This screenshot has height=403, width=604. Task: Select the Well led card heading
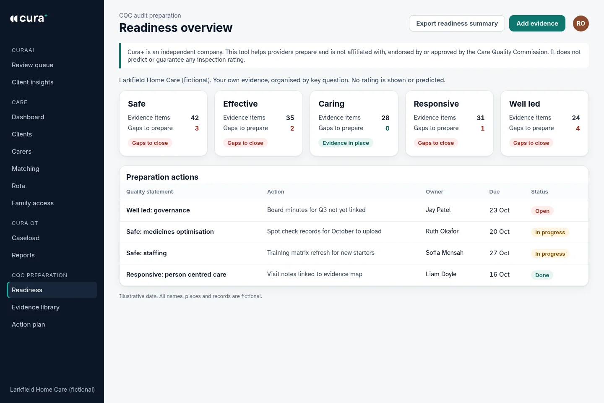[524, 104]
